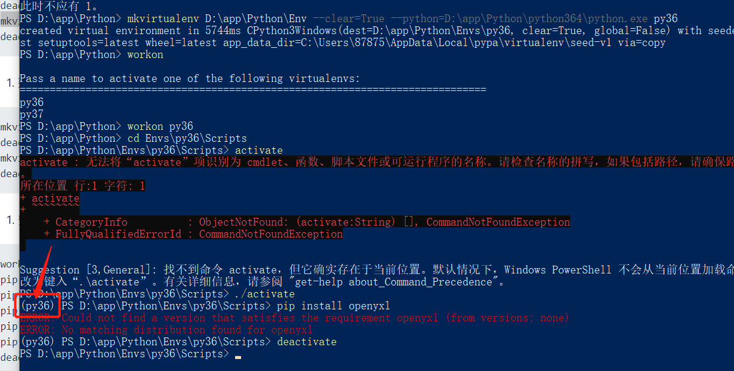This screenshot has height=371, width=734.
Task: Click py36 in the virtualenvs list
Action: pos(32,102)
